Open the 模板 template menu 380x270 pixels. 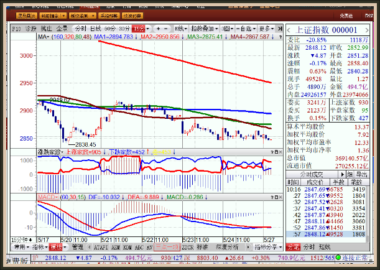coord(58,247)
